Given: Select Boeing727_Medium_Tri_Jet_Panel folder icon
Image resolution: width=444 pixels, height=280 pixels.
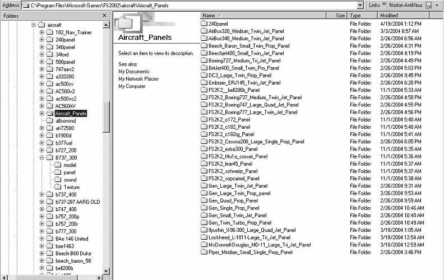Looking at the screenshot, I should pos(204,60).
